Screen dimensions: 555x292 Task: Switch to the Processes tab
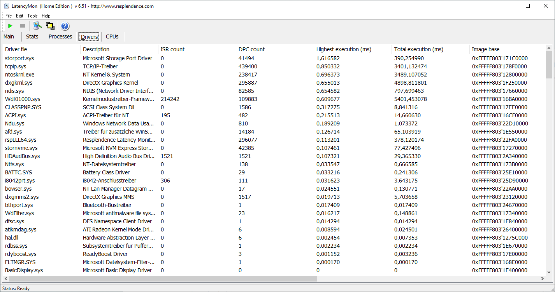(x=60, y=36)
